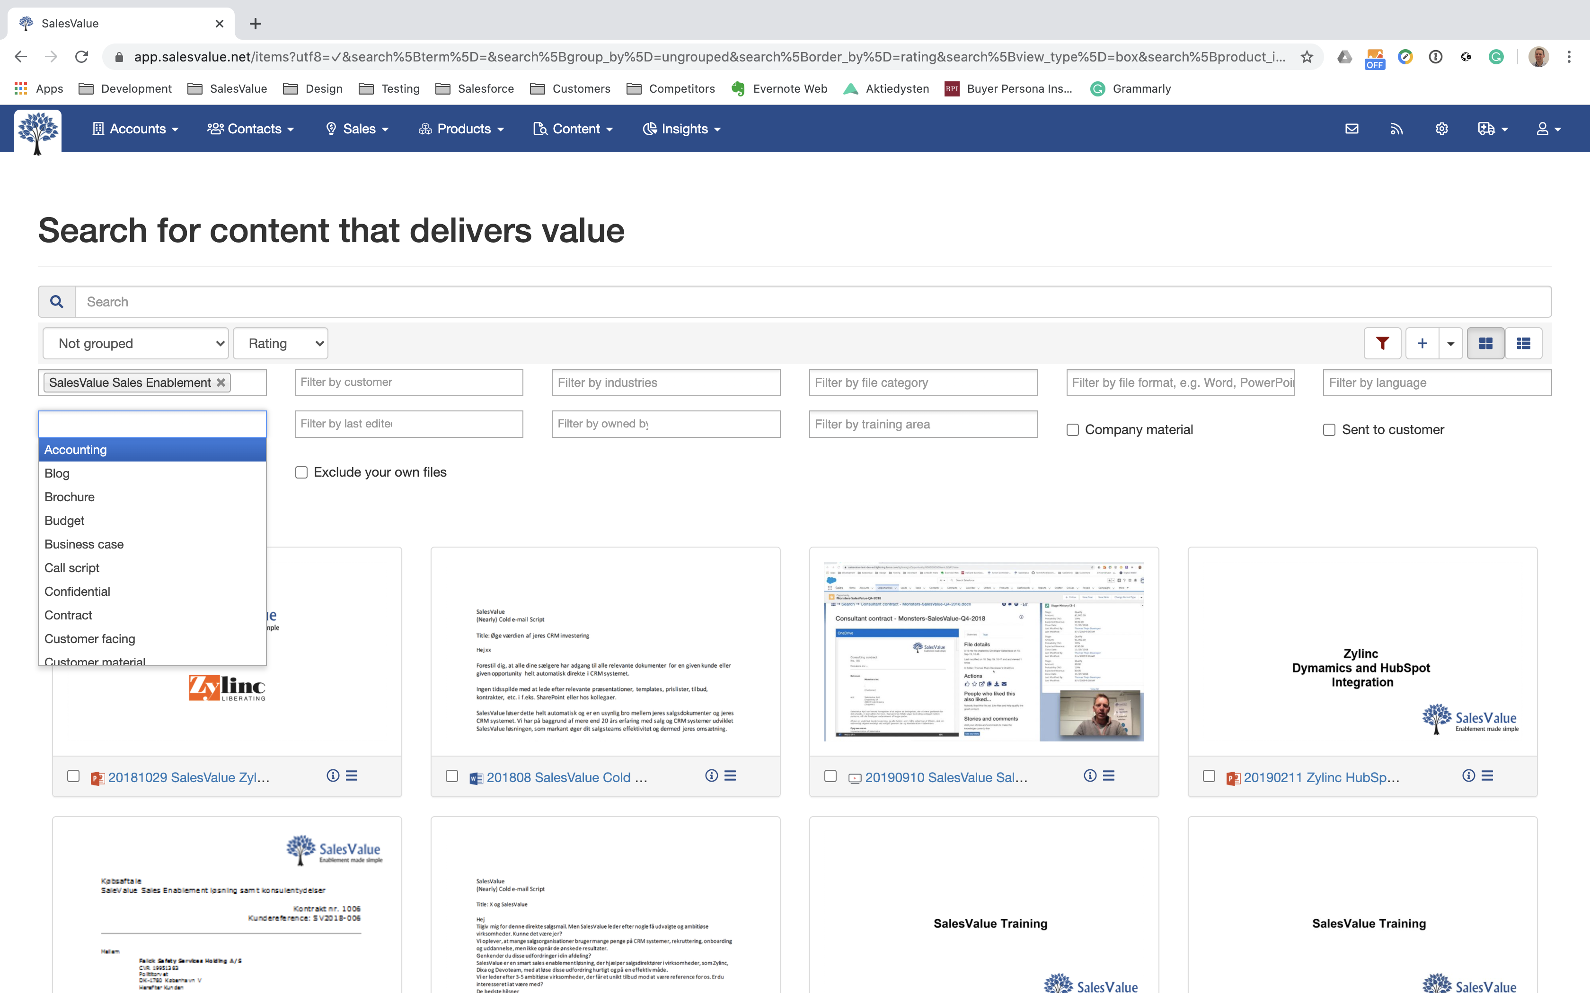This screenshot has width=1590, height=993.
Task: Open the Insights menu
Action: point(682,129)
